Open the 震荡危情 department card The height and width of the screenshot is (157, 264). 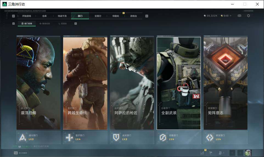[x=38, y=83]
